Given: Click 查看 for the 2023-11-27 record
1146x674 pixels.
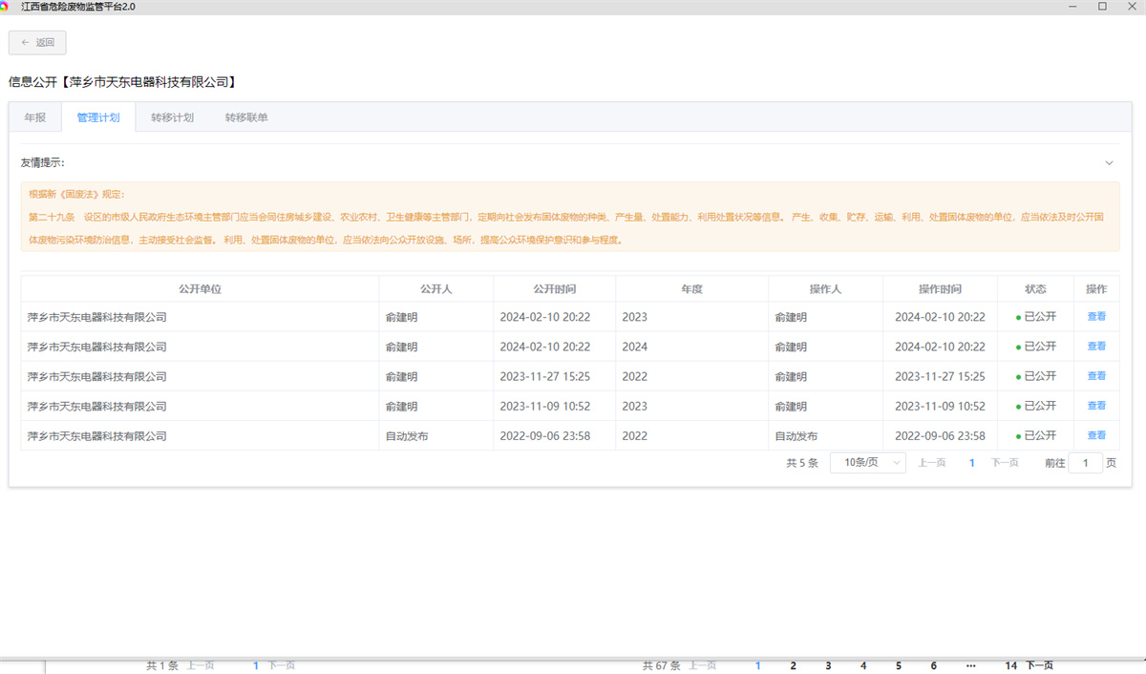Looking at the screenshot, I should pyautogui.click(x=1096, y=376).
